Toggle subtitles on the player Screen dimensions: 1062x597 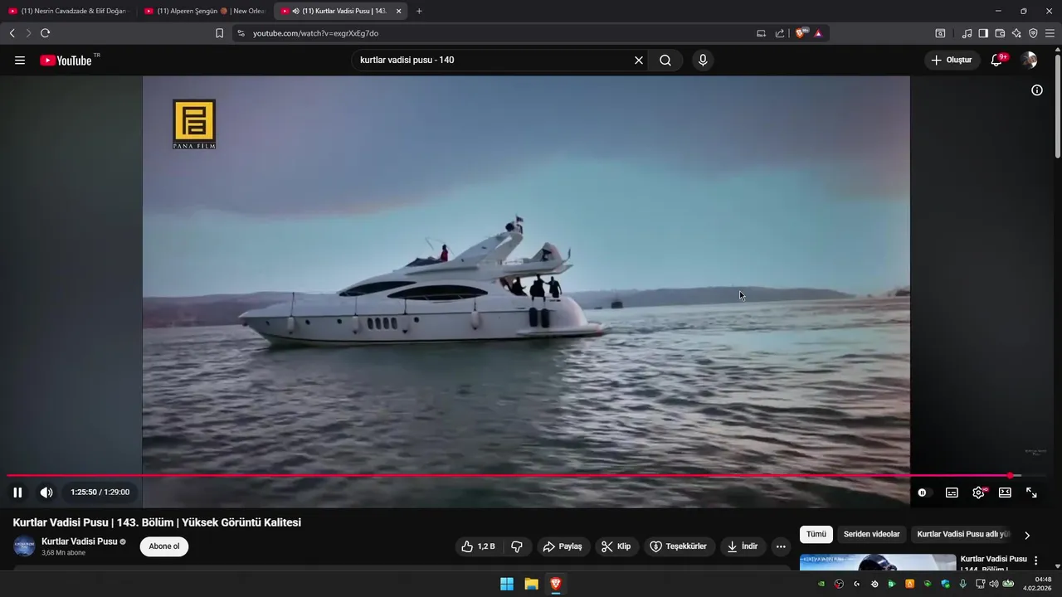click(952, 493)
